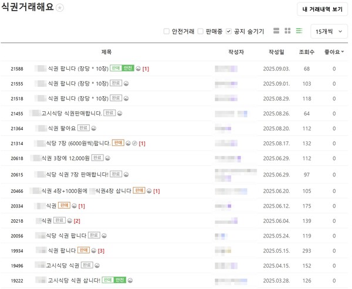
Task: Click the image icon in post 19496
Action: click(x=97, y=266)
